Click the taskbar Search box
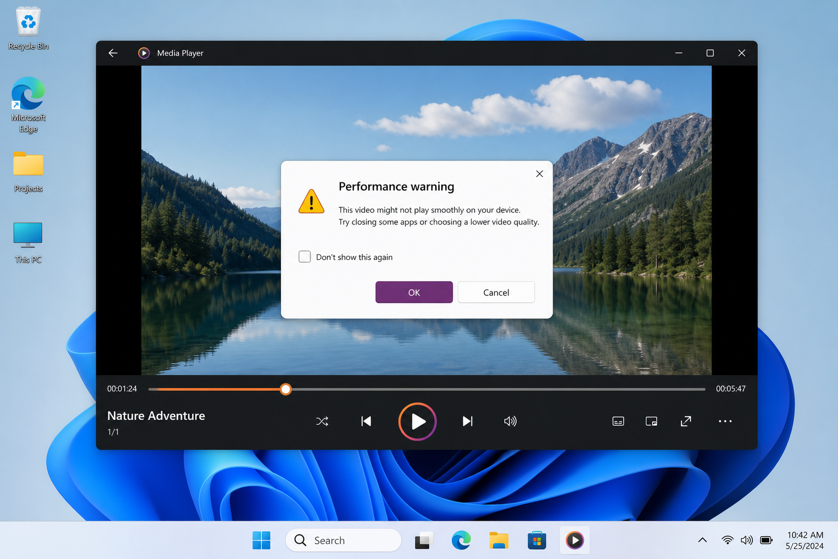 point(343,540)
